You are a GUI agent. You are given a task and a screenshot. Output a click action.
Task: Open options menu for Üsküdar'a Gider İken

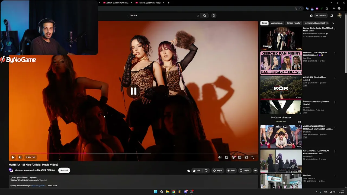click(335, 102)
